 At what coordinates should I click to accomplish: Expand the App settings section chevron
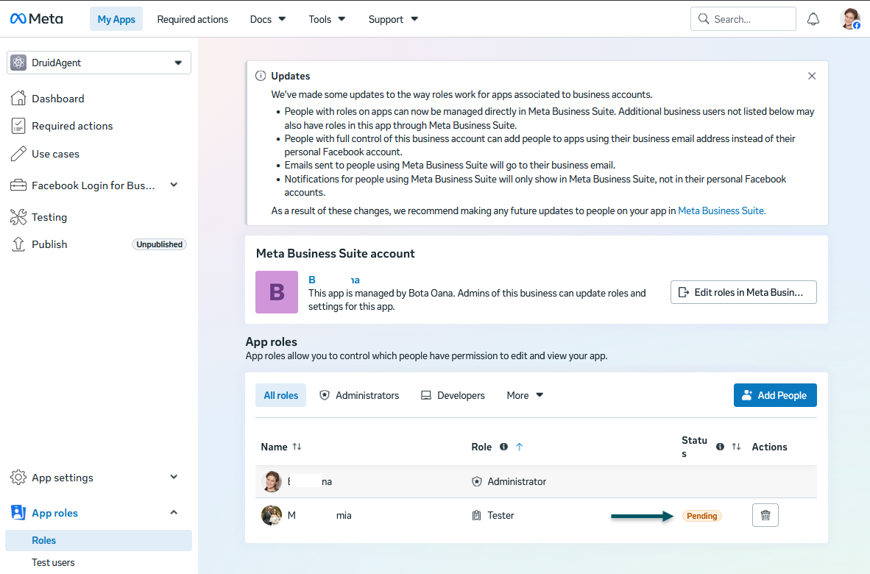(174, 477)
